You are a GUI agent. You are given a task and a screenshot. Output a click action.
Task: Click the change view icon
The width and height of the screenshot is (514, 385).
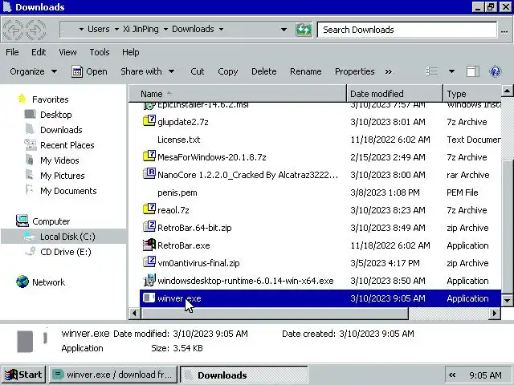pyautogui.click(x=432, y=71)
